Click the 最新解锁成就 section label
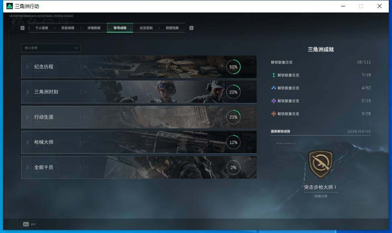392x233 pixels. click(x=280, y=131)
